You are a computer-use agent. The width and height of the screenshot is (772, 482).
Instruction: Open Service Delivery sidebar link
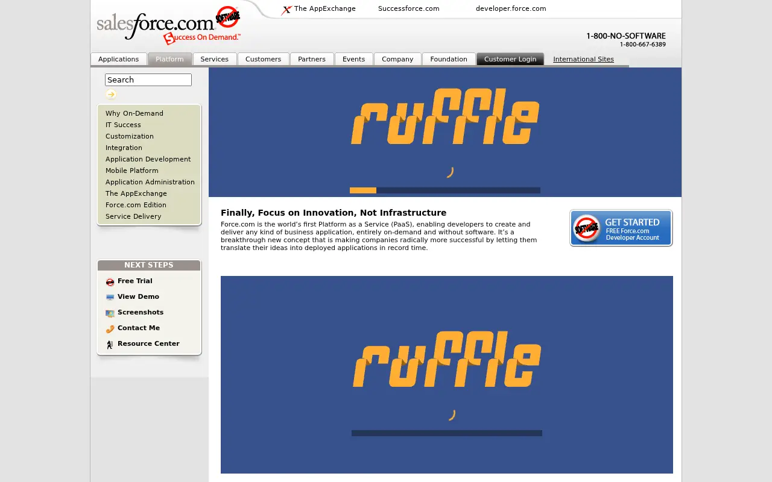133,216
